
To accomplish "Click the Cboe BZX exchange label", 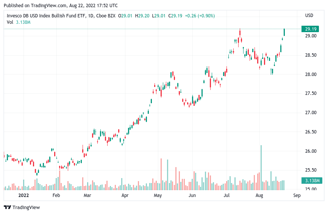I will (x=106, y=16).
